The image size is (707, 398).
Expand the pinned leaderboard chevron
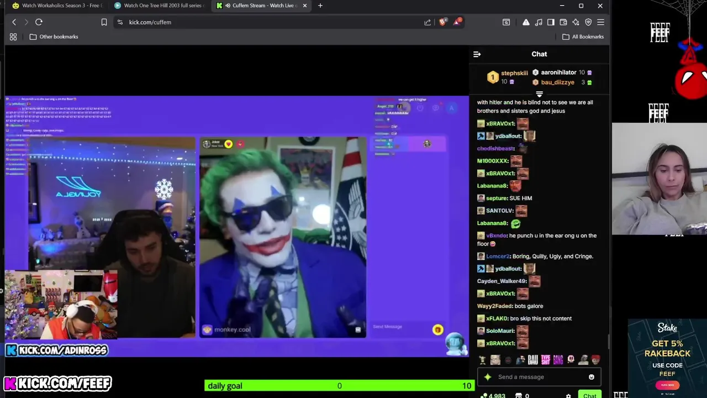[x=539, y=95]
